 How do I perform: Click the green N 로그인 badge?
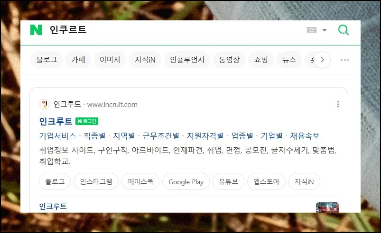click(x=87, y=121)
